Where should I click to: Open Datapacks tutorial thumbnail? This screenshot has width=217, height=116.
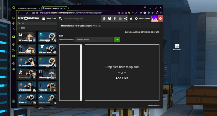(27, 99)
